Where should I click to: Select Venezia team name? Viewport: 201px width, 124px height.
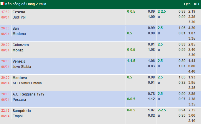tap(19, 61)
